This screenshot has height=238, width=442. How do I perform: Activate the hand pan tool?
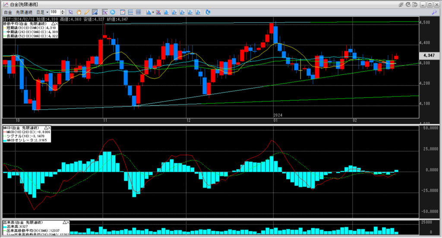pos(79,12)
